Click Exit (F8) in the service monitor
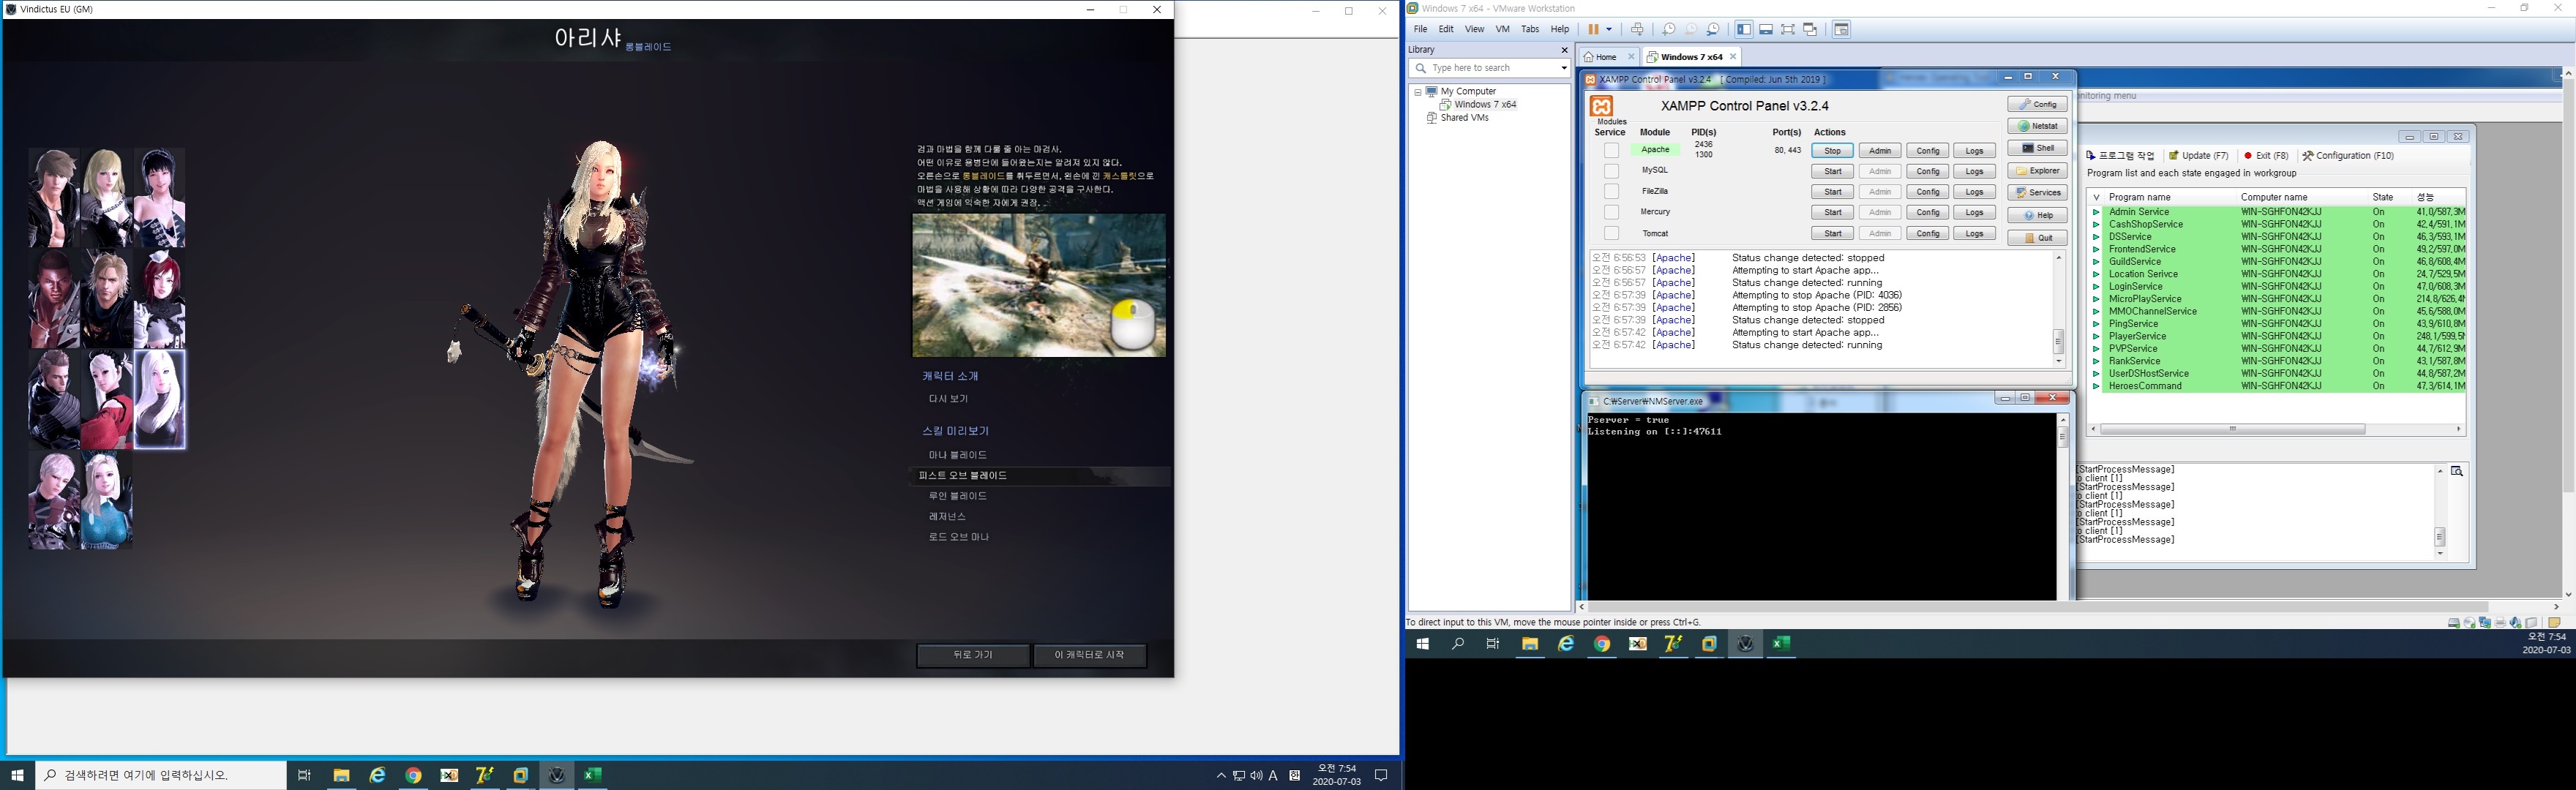The width and height of the screenshot is (2576, 790). click(x=2266, y=156)
